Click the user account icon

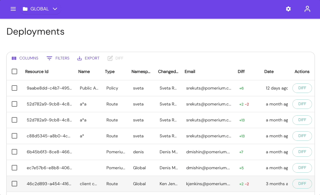(x=307, y=9)
